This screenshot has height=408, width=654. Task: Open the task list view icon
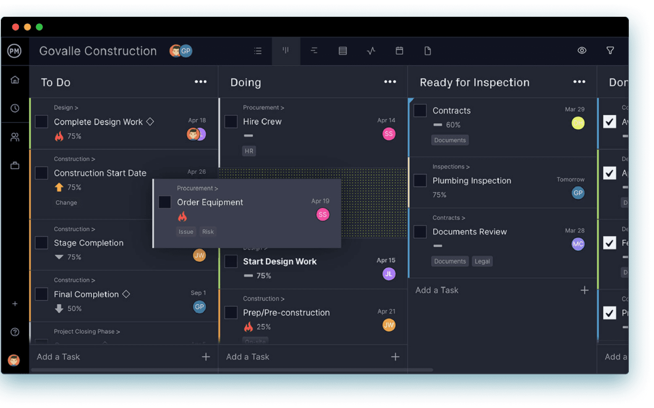pyautogui.click(x=258, y=51)
